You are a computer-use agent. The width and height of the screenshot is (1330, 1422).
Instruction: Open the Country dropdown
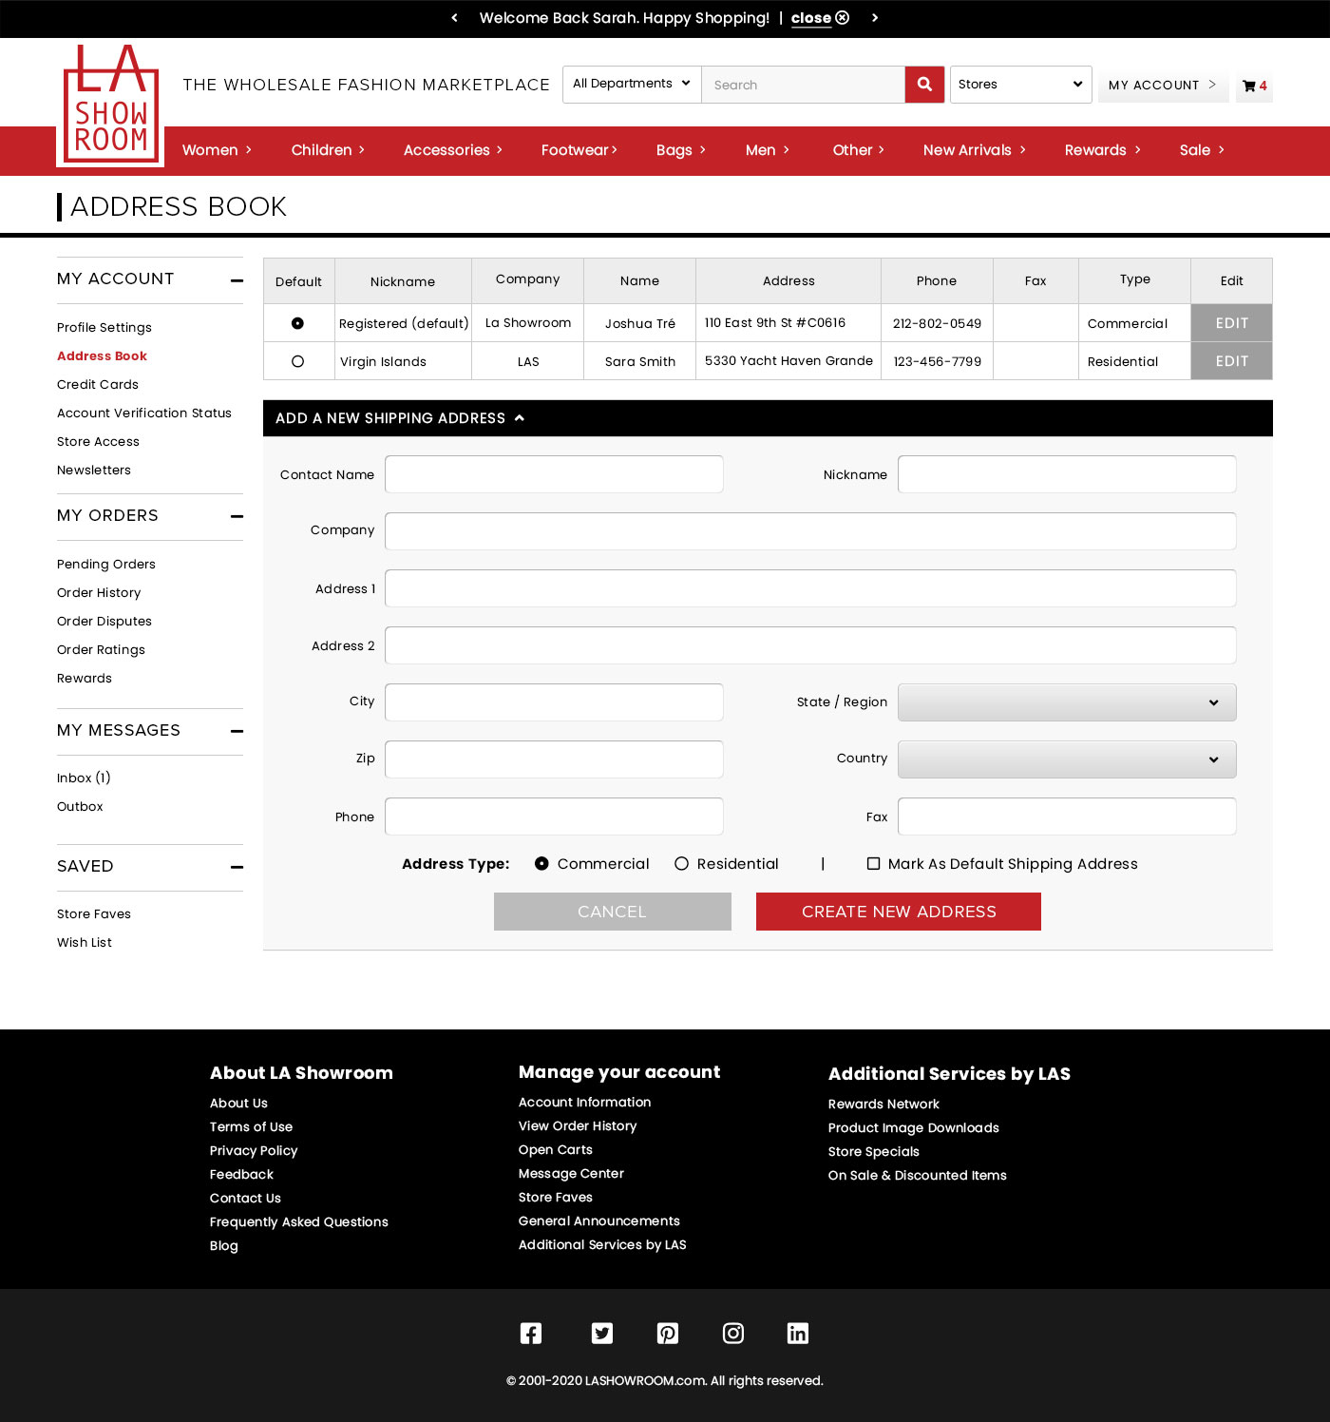[1066, 759]
